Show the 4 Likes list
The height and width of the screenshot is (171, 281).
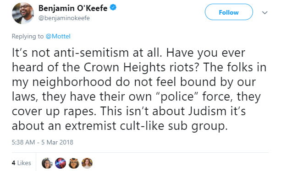click(22, 163)
